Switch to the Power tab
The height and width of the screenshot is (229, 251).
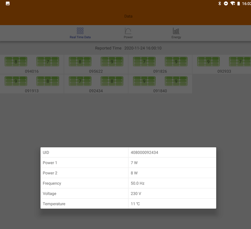(128, 33)
